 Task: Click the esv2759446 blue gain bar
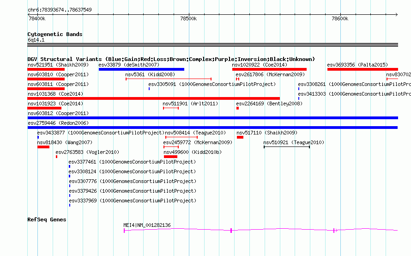[x=212, y=128]
